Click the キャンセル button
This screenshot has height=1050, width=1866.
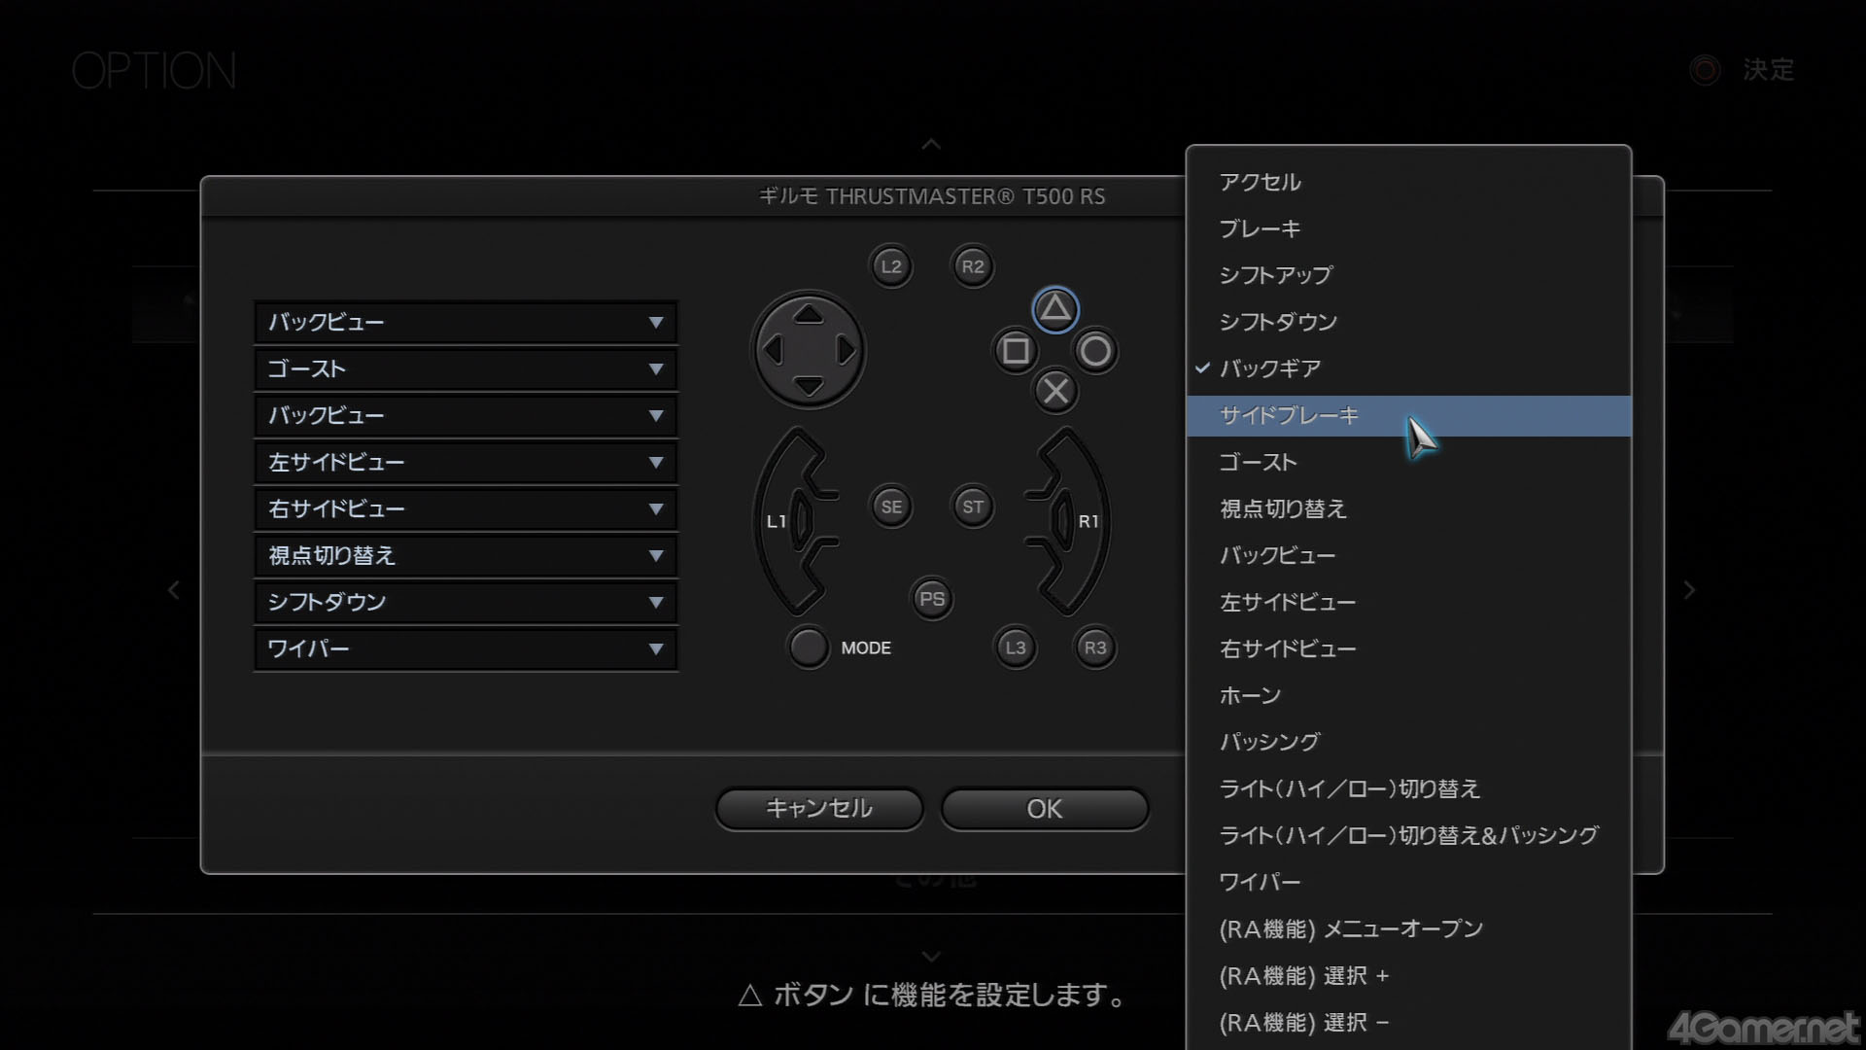click(819, 809)
